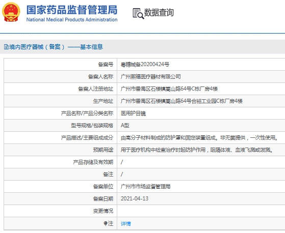Click the 境内医疗器械（备案）基本信息 header
285x233 pixels.
point(54,47)
